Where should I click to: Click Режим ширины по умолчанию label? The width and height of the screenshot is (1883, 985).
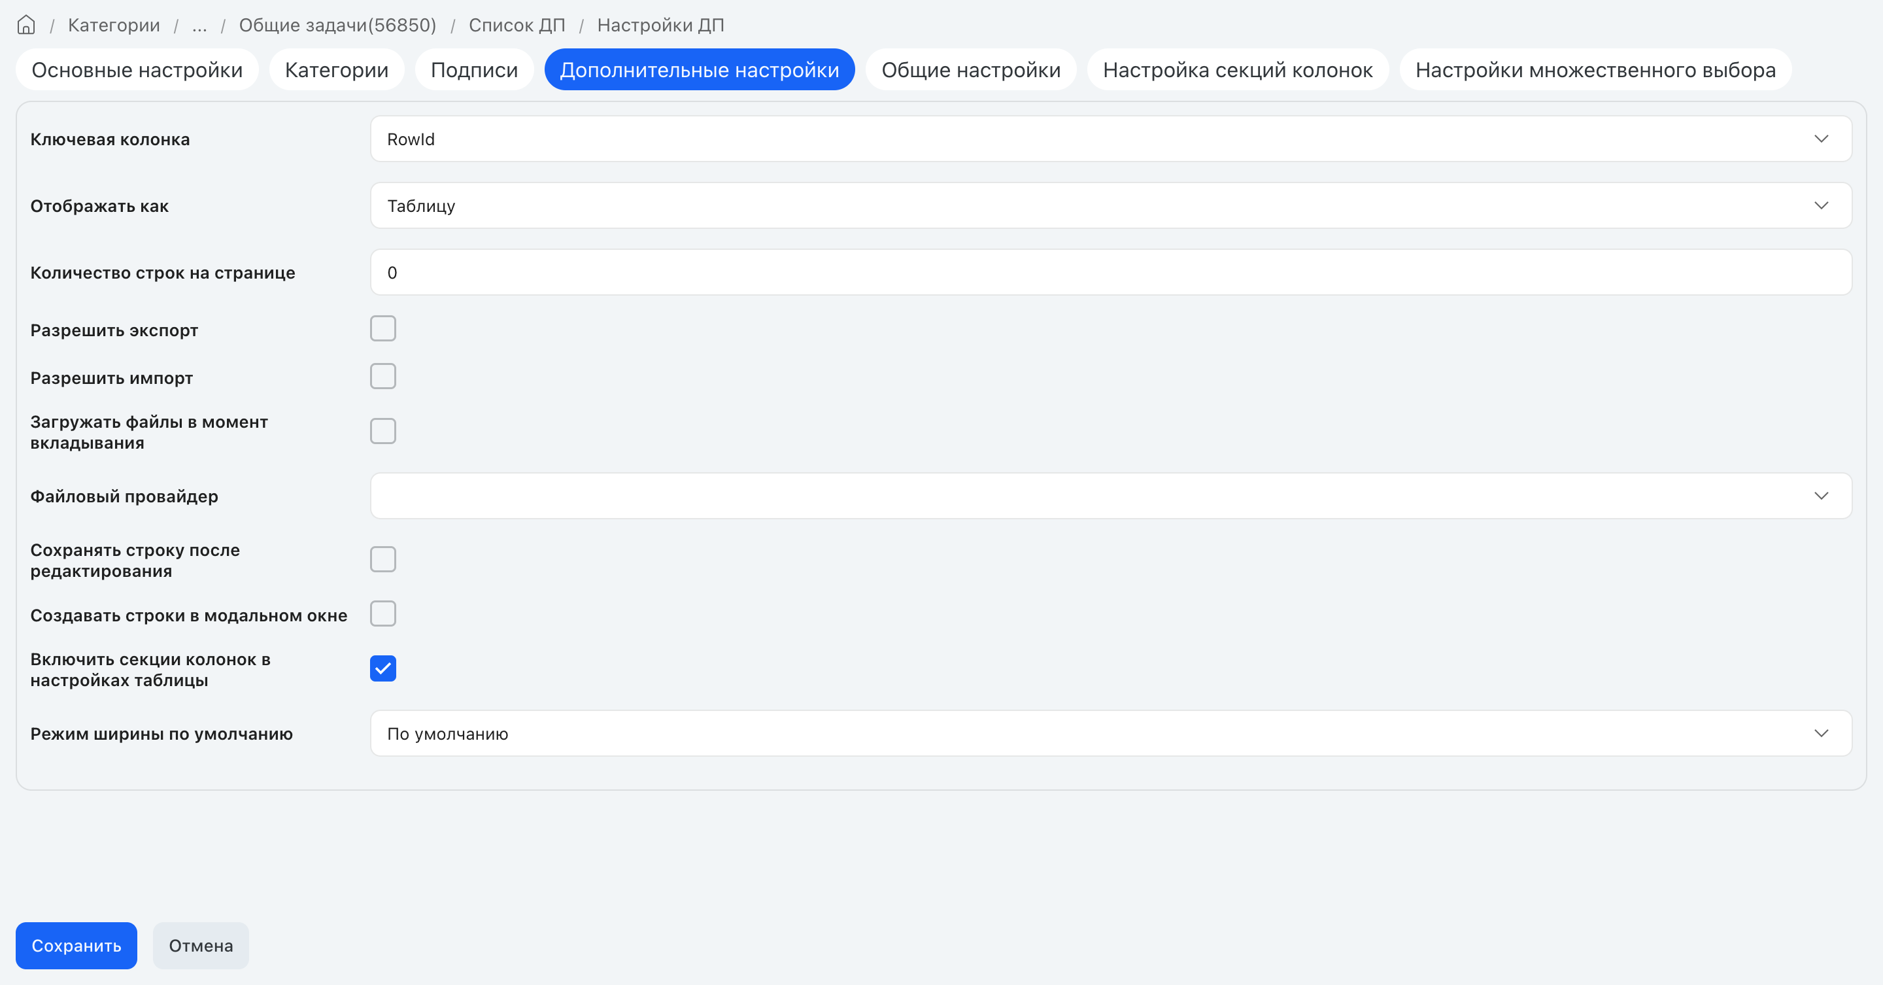[x=161, y=733]
